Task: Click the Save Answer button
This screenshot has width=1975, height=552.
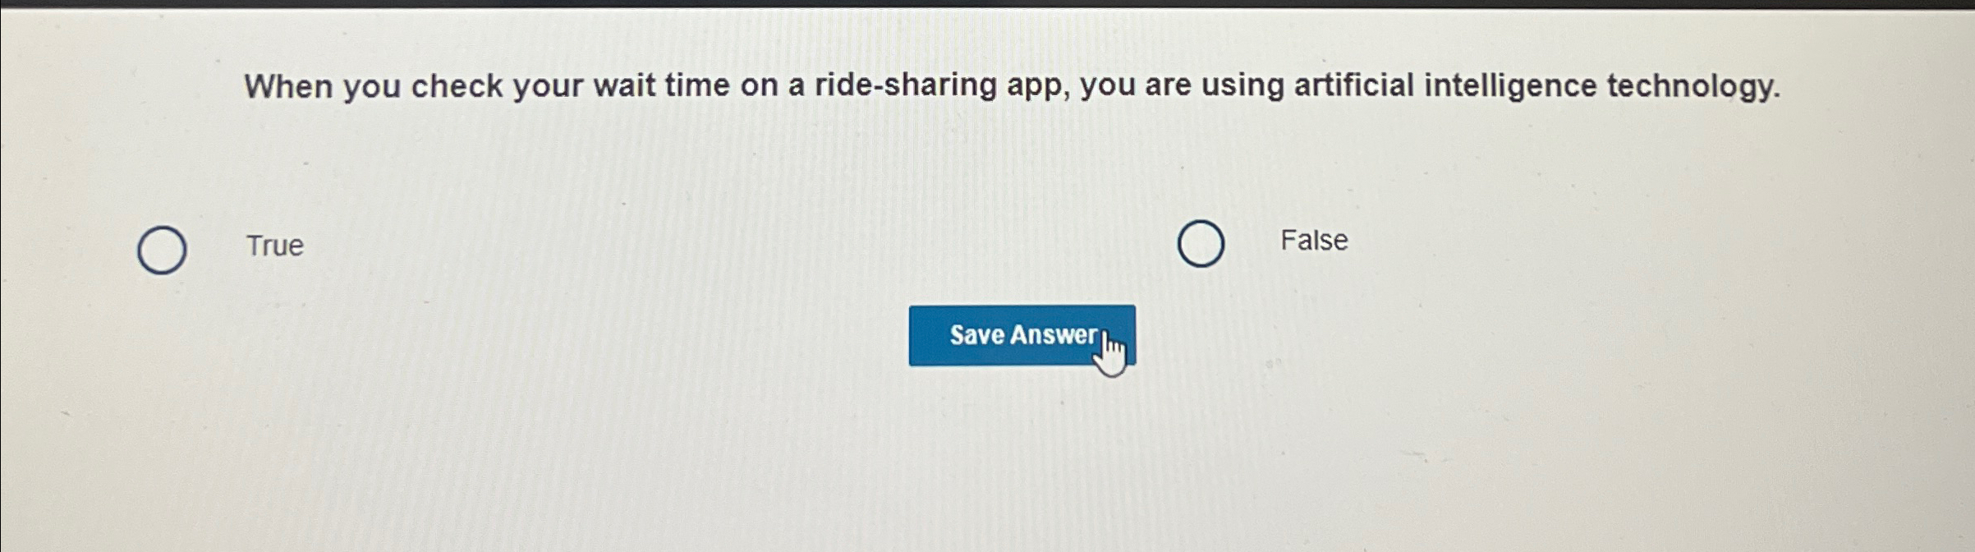Action: point(1022,335)
